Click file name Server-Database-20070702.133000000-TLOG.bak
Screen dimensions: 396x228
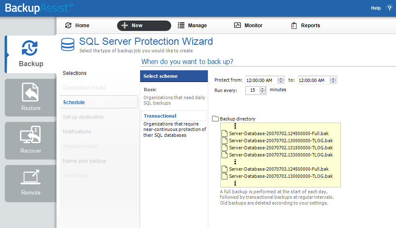[x=281, y=155]
